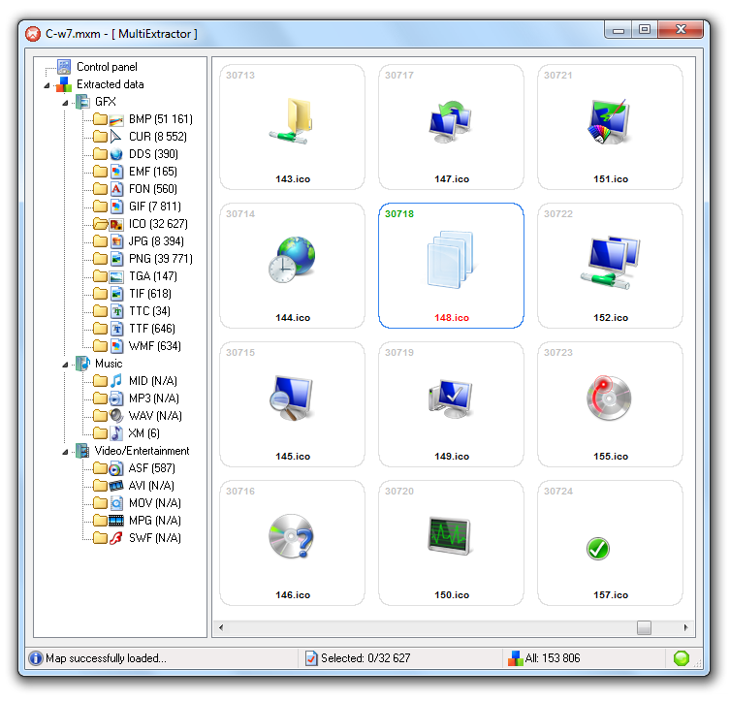Select the 150.ico monitor graph thumbnail

(451, 538)
